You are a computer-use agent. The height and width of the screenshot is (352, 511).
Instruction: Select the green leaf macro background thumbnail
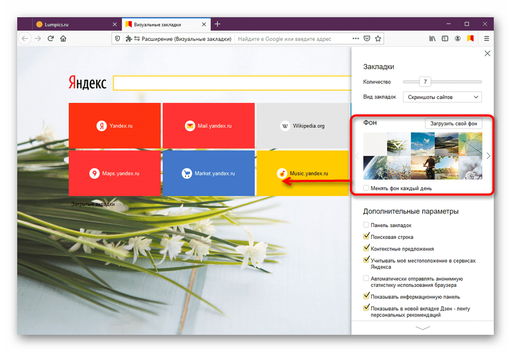pos(470,144)
